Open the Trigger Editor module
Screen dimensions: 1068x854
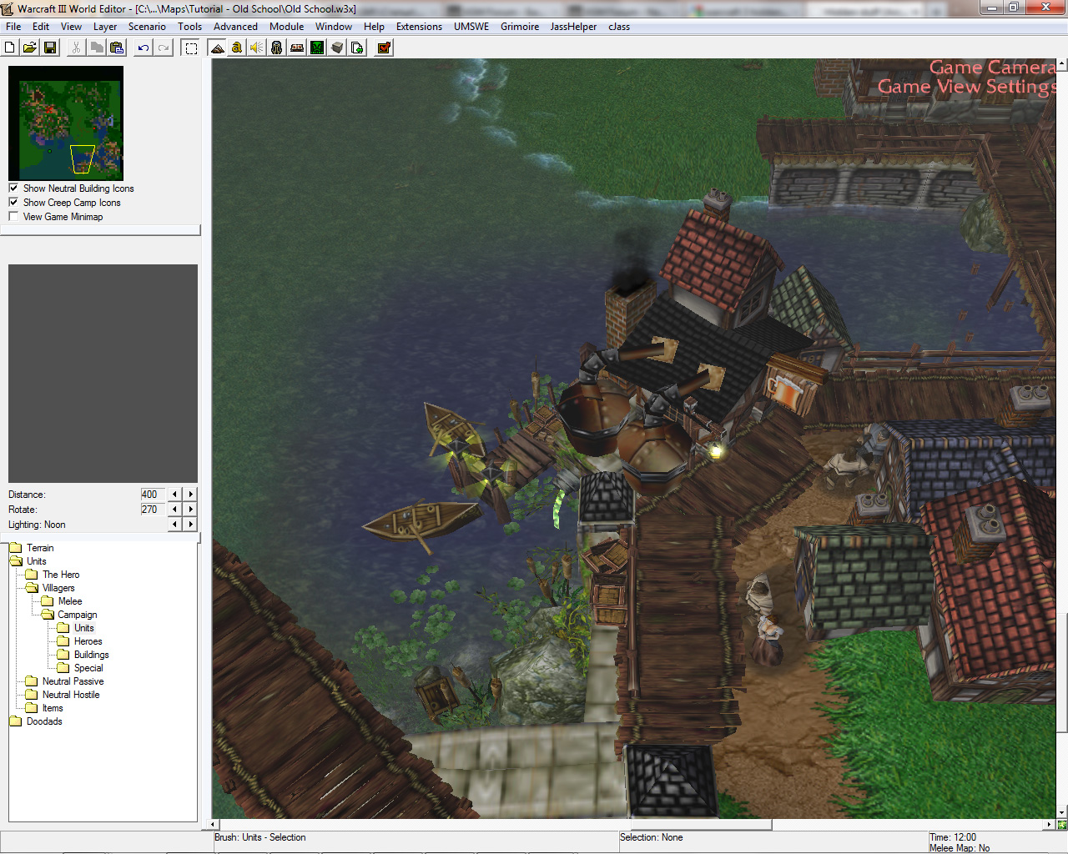coord(237,48)
